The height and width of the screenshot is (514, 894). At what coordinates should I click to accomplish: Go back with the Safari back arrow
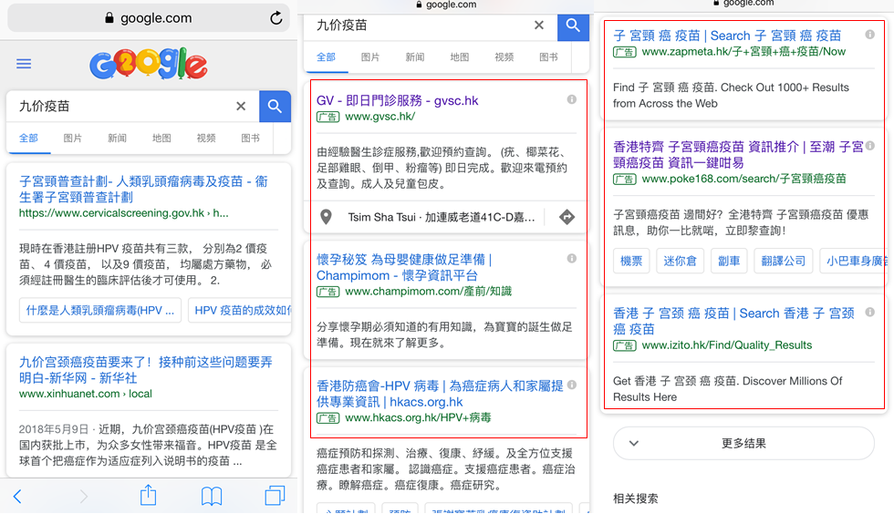click(17, 497)
